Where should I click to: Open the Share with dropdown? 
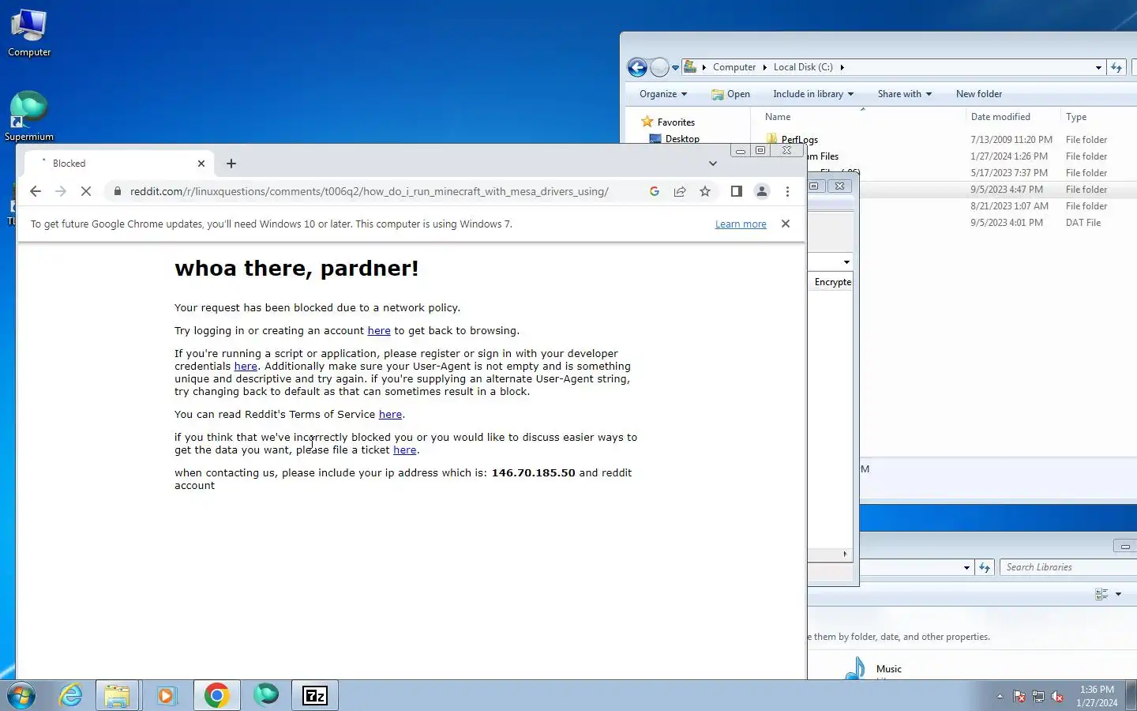pyautogui.click(x=905, y=94)
